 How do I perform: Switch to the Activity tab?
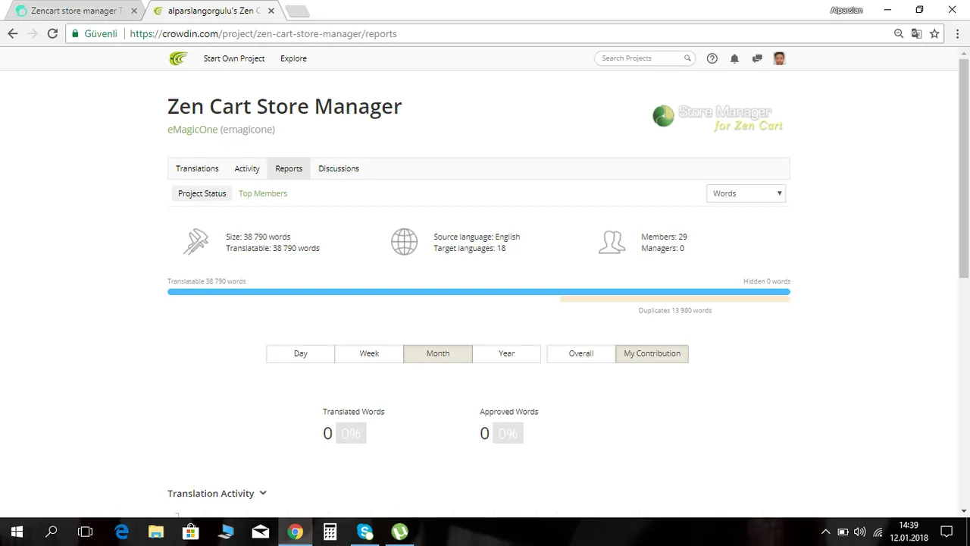point(247,168)
